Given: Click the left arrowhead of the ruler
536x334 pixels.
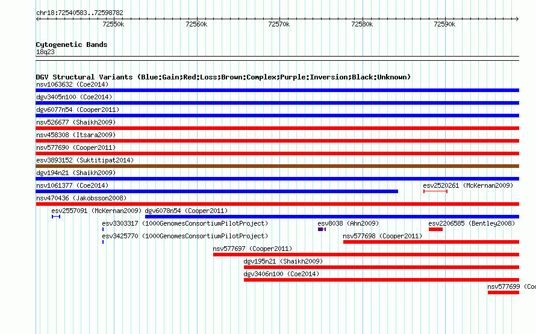Looking at the screenshot, I should [x=38, y=19].
